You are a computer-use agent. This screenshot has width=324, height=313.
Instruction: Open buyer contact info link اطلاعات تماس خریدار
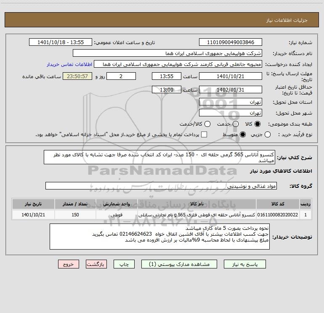[69, 64]
